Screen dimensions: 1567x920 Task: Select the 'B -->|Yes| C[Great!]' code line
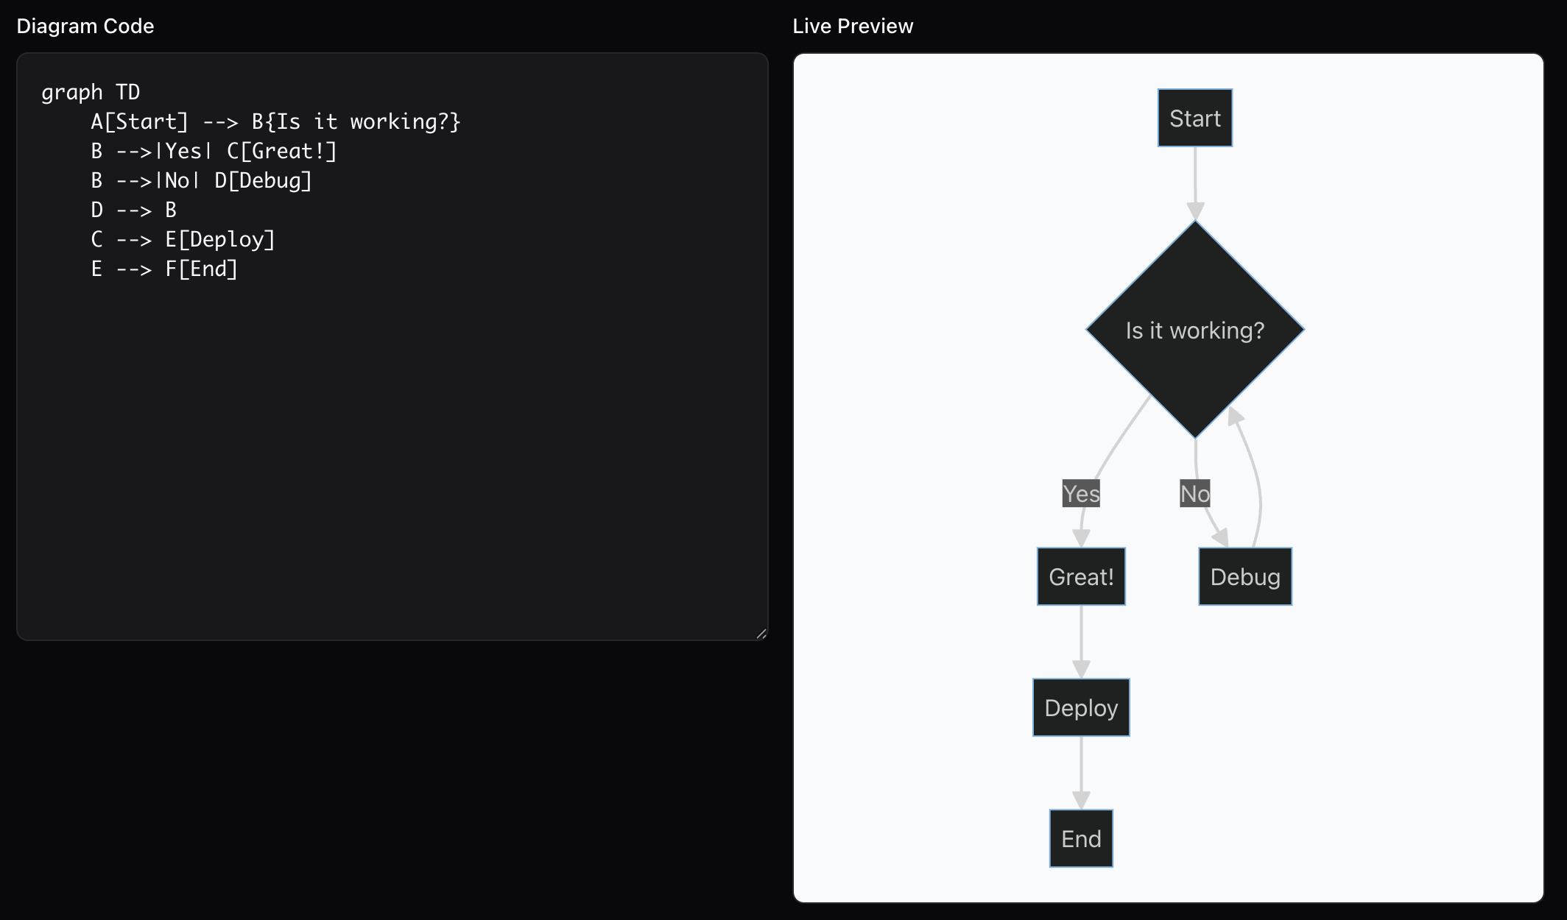[x=214, y=151]
